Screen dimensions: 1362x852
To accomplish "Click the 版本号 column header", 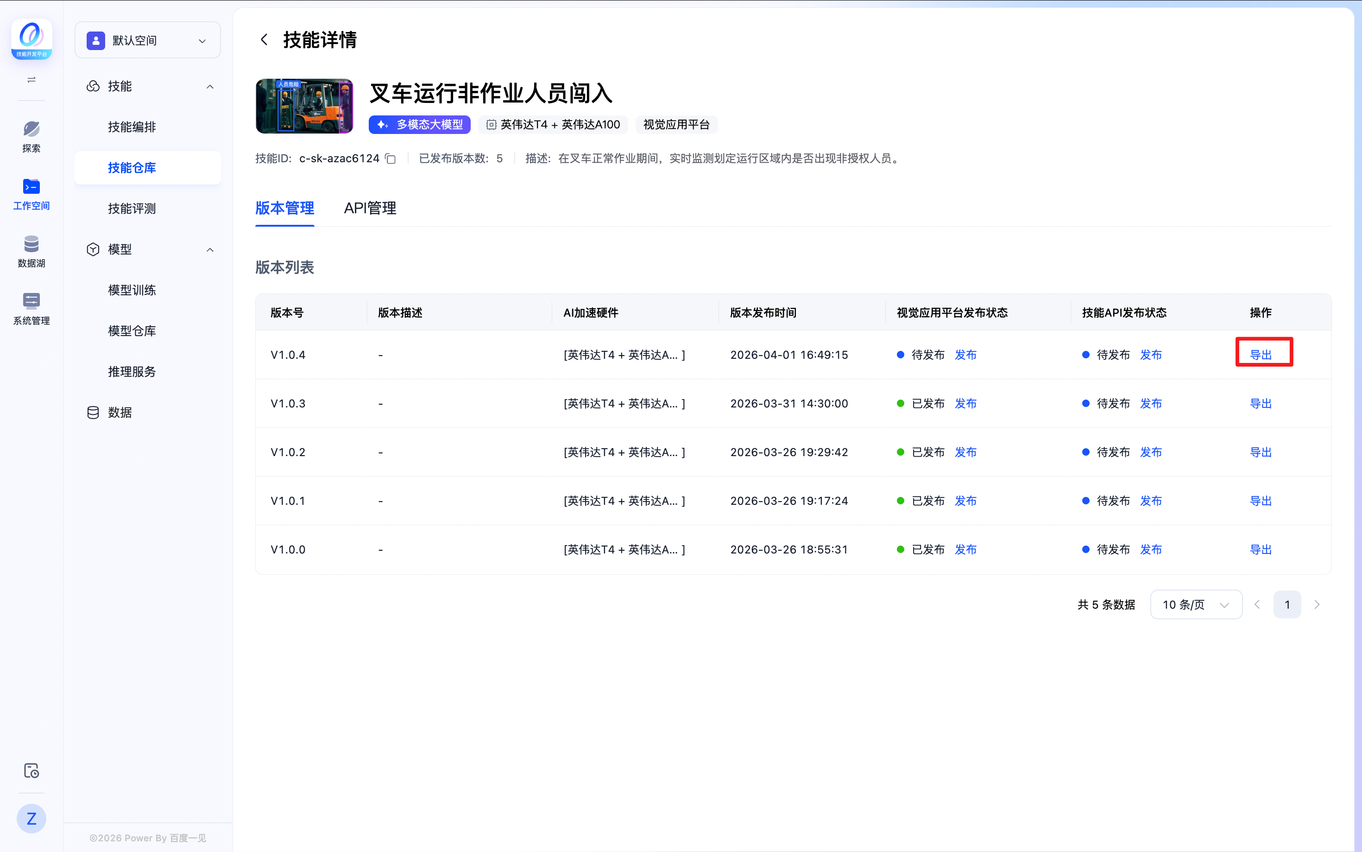I will pyautogui.click(x=287, y=313).
